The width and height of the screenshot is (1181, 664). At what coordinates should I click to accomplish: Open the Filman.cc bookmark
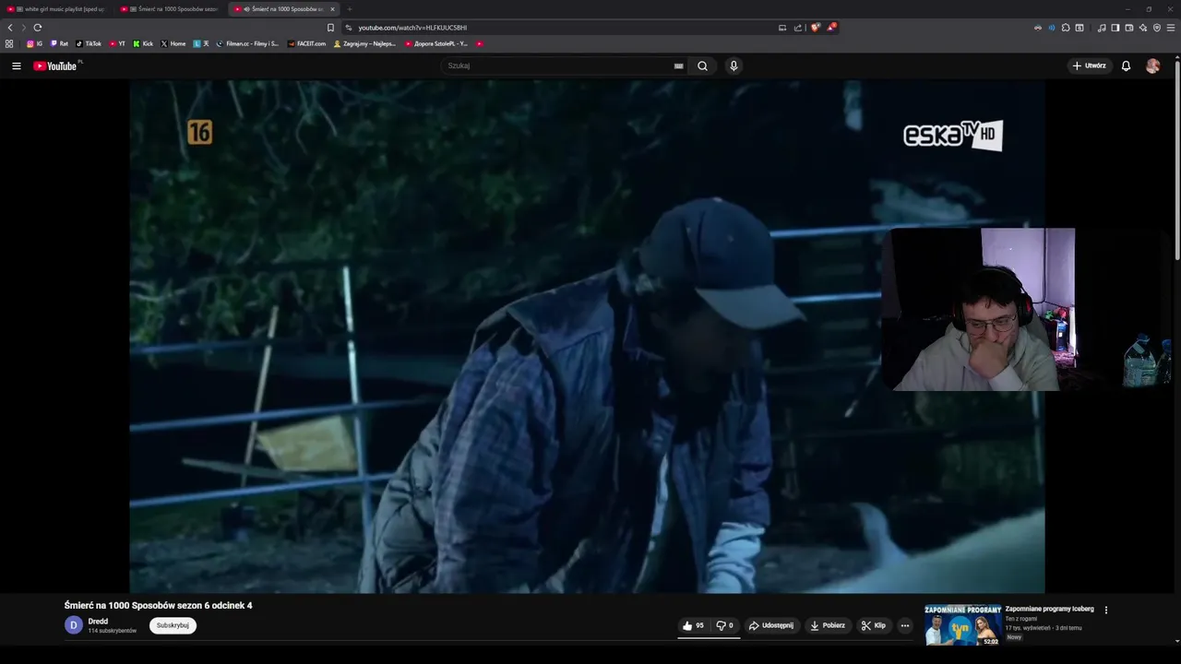click(x=247, y=43)
